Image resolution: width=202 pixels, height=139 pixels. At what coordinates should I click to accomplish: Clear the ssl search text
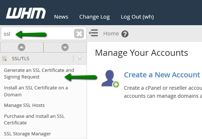click(x=79, y=34)
